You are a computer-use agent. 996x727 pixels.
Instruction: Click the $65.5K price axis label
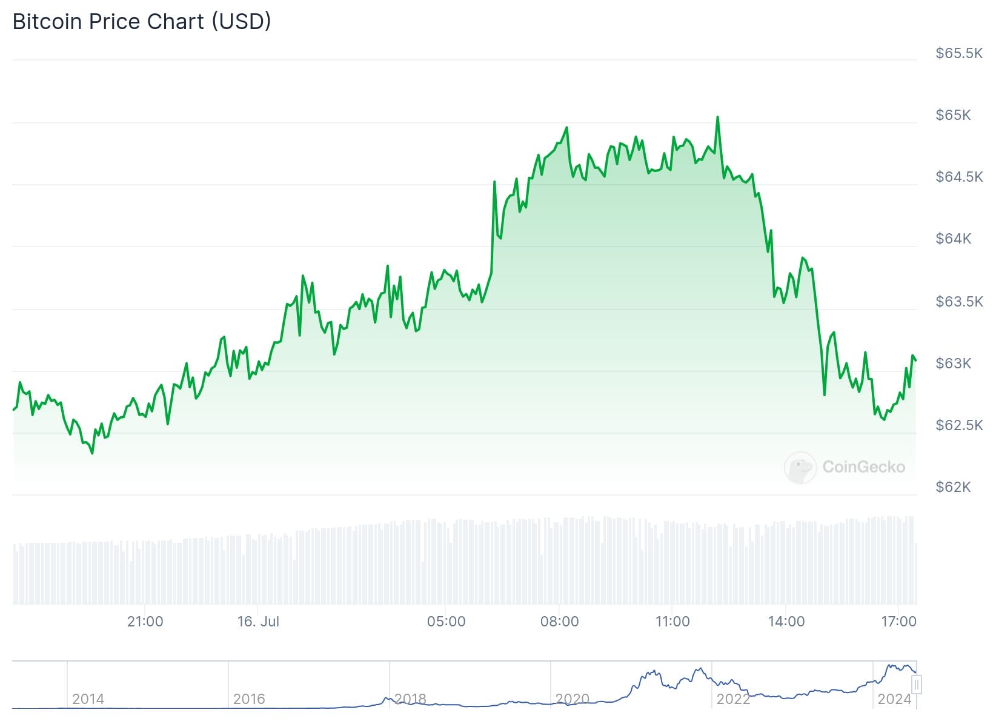pyautogui.click(x=958, y=53)
